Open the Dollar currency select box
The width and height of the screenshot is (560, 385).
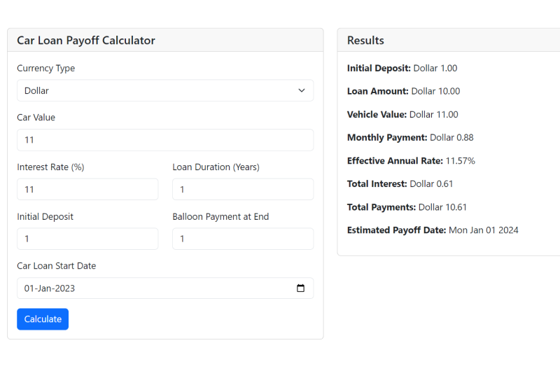click(154, 90)
